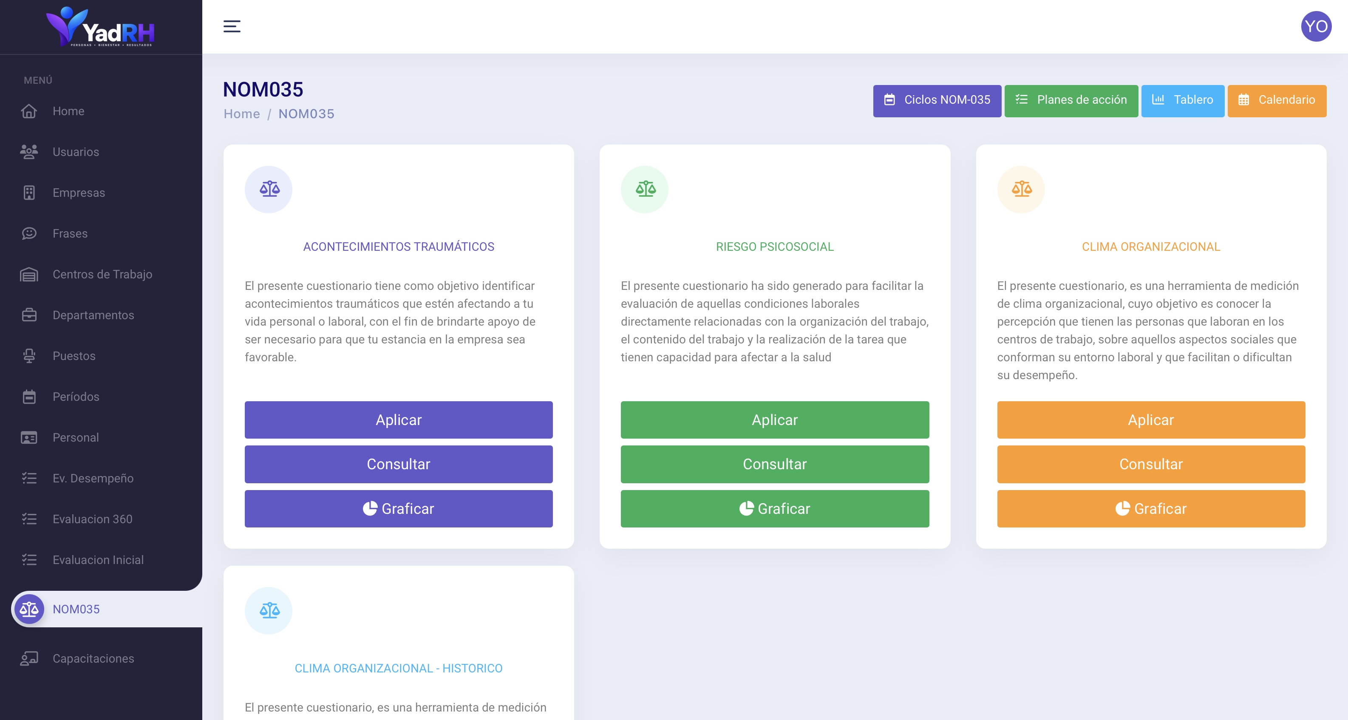Viewport: 1348px width, 720px height.
Task: Click the blue scales icon on Historico card
Action: [x=269, y=610]
